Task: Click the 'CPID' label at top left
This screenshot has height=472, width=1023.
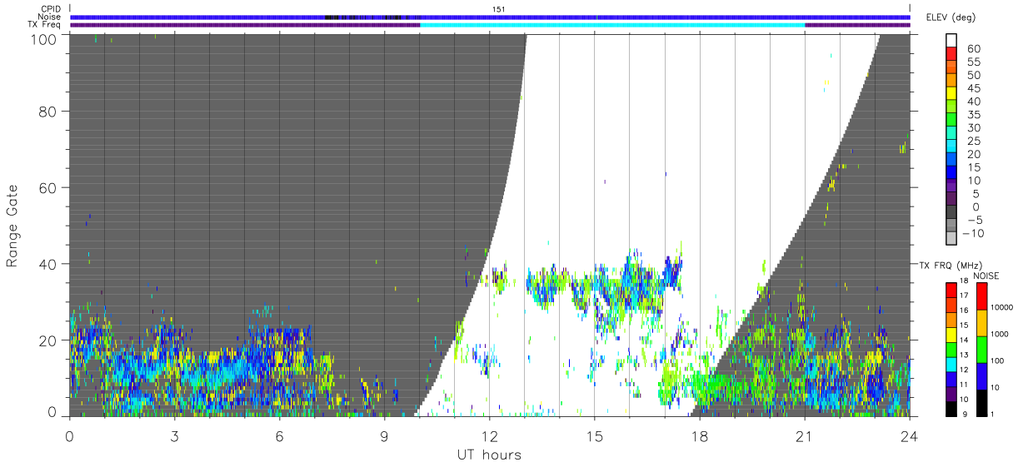Action: 51,9
